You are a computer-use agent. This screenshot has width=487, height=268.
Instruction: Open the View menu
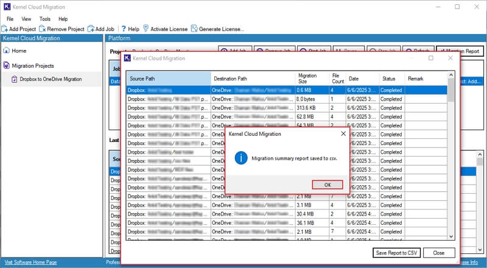[x=26, y=19]
